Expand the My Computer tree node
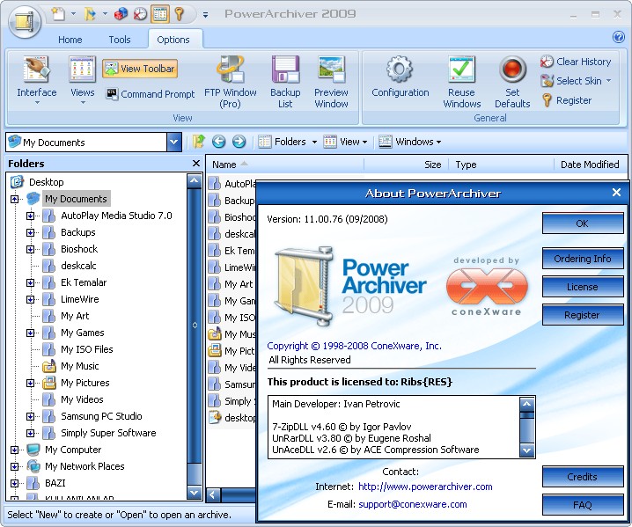632x527 pixels. 14,450
